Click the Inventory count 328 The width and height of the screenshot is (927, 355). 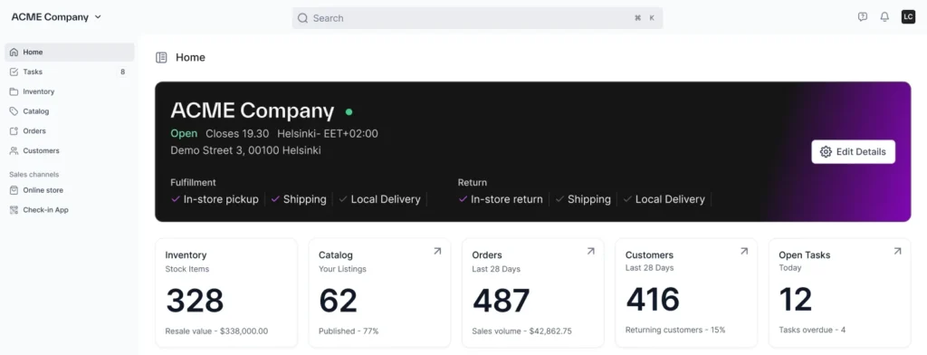[195, 301]
